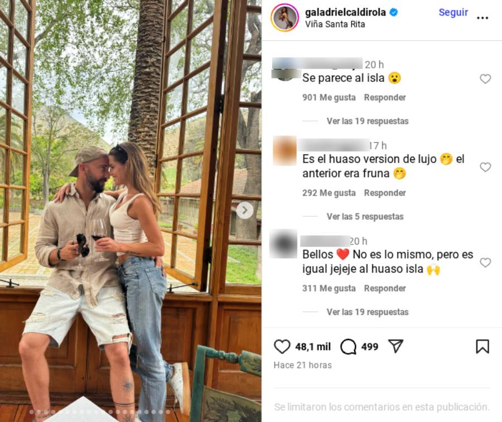Open the Viña Santa Rita location
The height and width of the screenshot is (422, 502).
335,25
